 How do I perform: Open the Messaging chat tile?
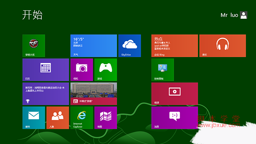[175, 118]
